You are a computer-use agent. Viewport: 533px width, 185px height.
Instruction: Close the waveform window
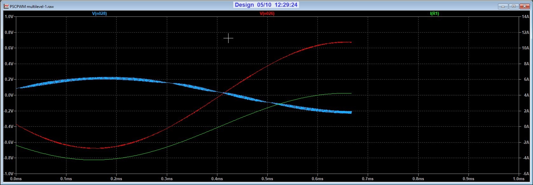tap(524, 6)
